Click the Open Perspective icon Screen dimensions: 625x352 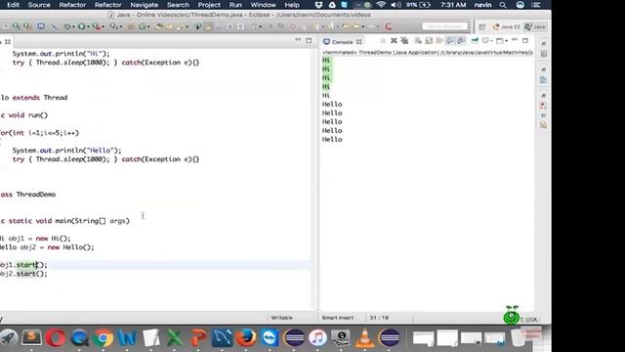pyautogui.click(x=481, y=26)
